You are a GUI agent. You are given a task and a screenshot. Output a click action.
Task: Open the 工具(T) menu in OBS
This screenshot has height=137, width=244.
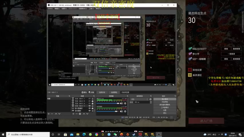pyautogui.click(x=91, y=9)
